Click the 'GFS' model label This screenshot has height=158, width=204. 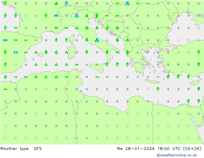pos(38,148)
